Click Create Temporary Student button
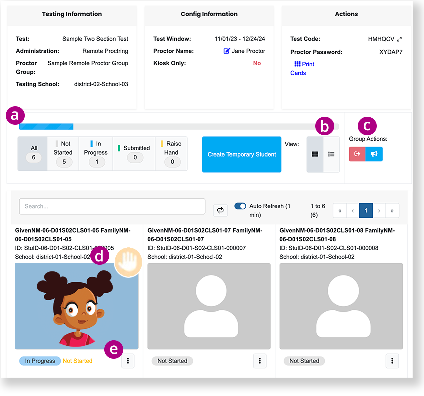Image resolution: width=424 pixels, height=396 pixels. (241, 154)
